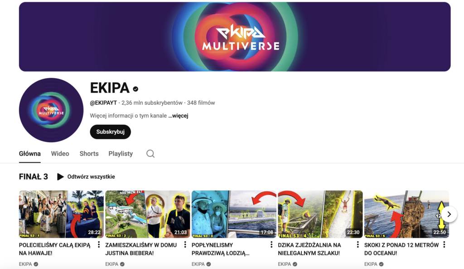The height and width of the screenshot is (269, 464).
Task: Open the Playlisty tab
Action: point(121,154)
